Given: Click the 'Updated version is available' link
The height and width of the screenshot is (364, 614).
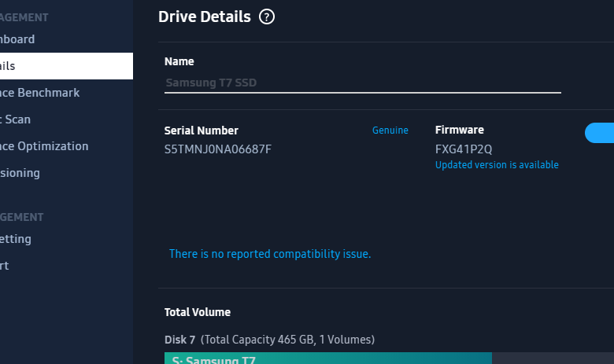Looking at the screenshot, I should pyautogui.click(x=497, y=165).
